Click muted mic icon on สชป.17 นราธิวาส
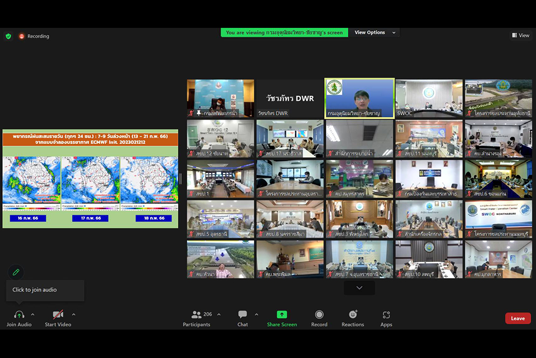 point(261,153)
